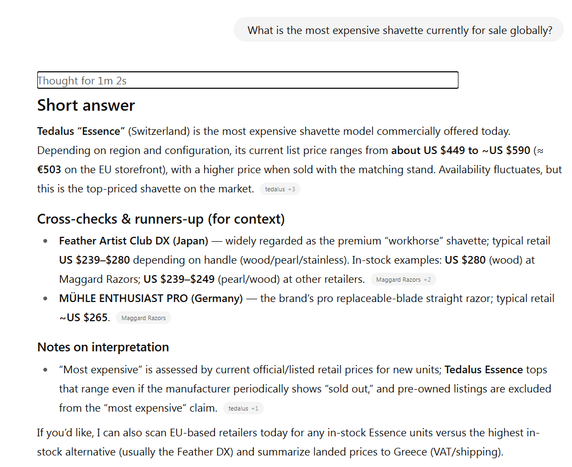
Task: Click the "Notes on interpretation" heading
Action: click(103, 347)
